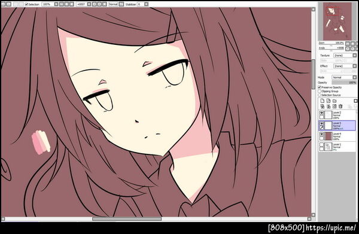Open the zoom percentage dropdown arrow
This screenshot has height=234, width=359.
pyautogui.click(x=56, y=4)
